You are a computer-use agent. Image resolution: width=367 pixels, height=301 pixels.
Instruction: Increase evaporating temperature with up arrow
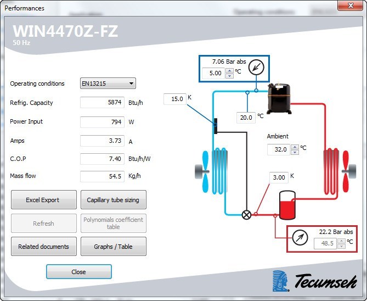click(230, 70)
